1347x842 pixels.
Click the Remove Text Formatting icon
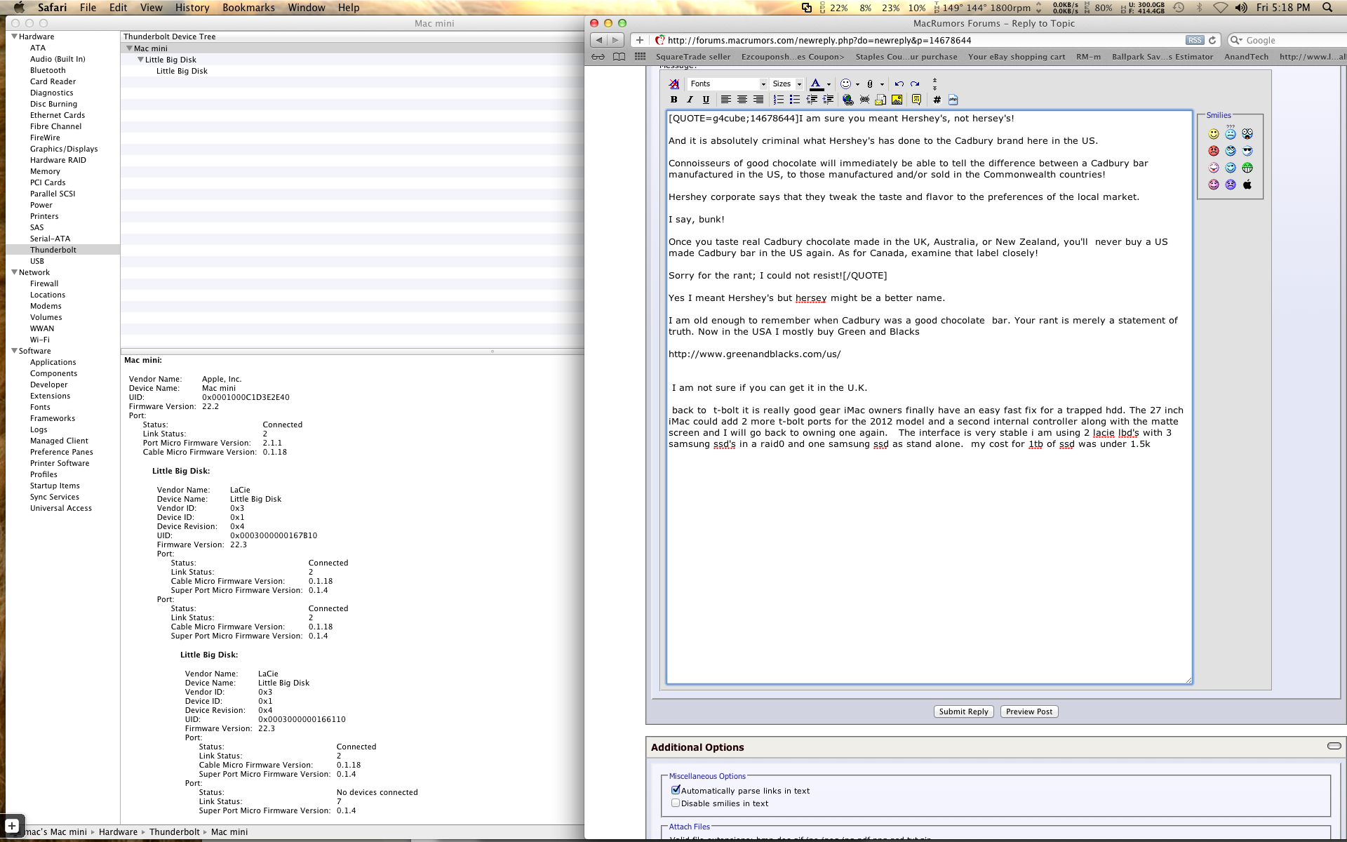674,84
